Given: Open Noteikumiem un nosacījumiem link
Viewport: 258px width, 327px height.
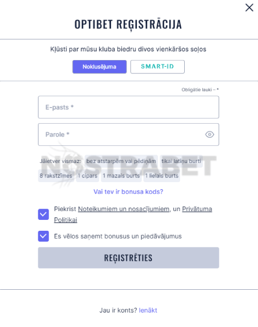Looking at the screenshot, I should [123, 209].
